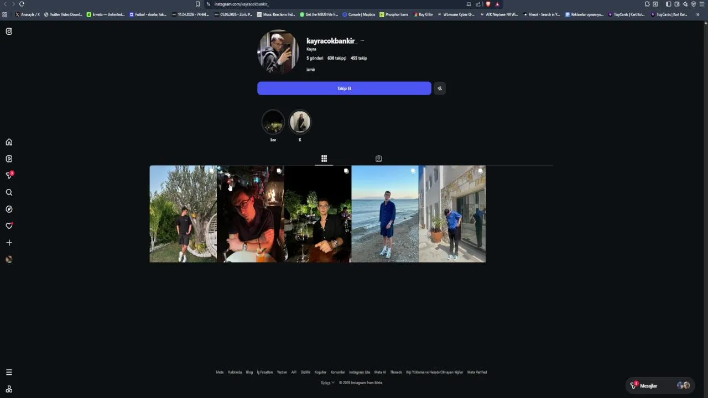Open 'Anasayfa / X' bookmark

[28, 14]
